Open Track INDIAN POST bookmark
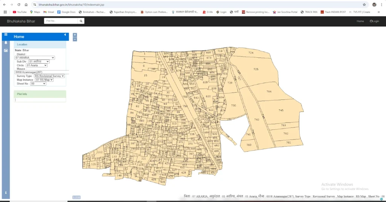The image size is (386, 202). click(333, 12)
